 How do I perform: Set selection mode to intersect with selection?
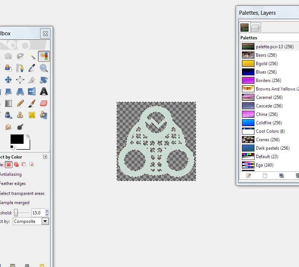coord(32,164)
